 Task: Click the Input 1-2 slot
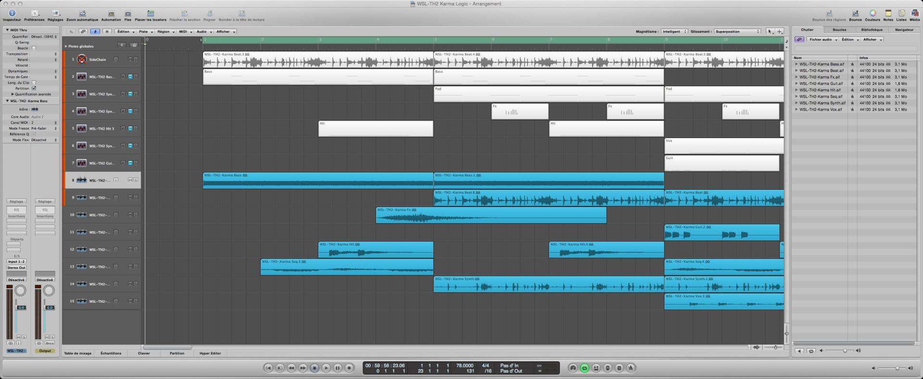tap(16, 262)
